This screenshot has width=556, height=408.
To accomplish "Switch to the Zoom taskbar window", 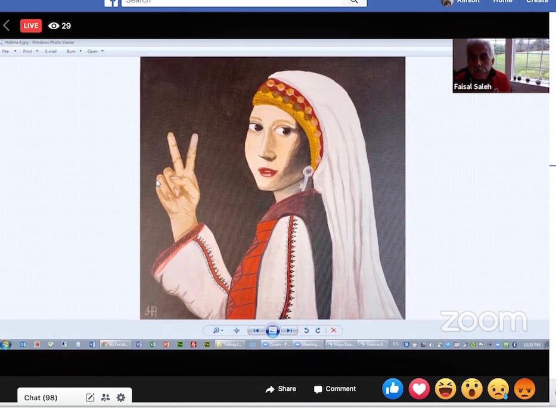I will 276,344.
